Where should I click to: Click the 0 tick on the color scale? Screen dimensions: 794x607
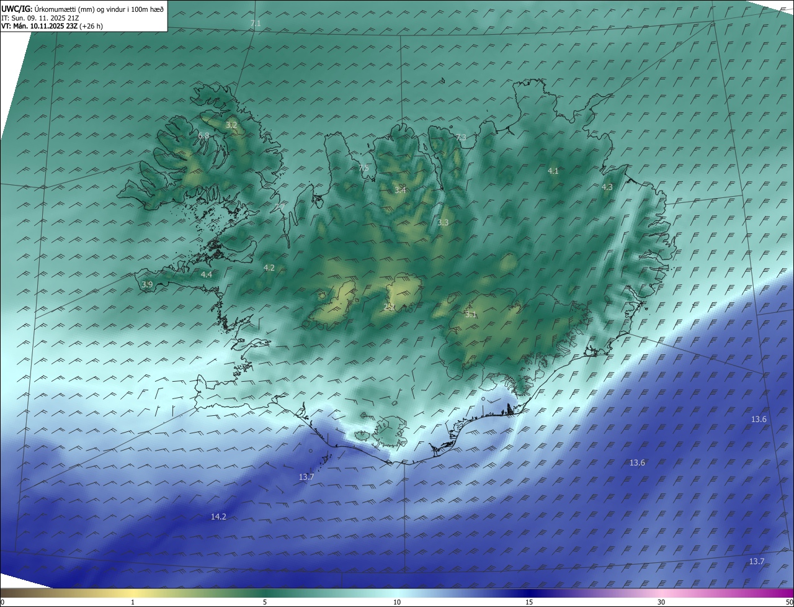pyautogui.click(x=2, y=602)
